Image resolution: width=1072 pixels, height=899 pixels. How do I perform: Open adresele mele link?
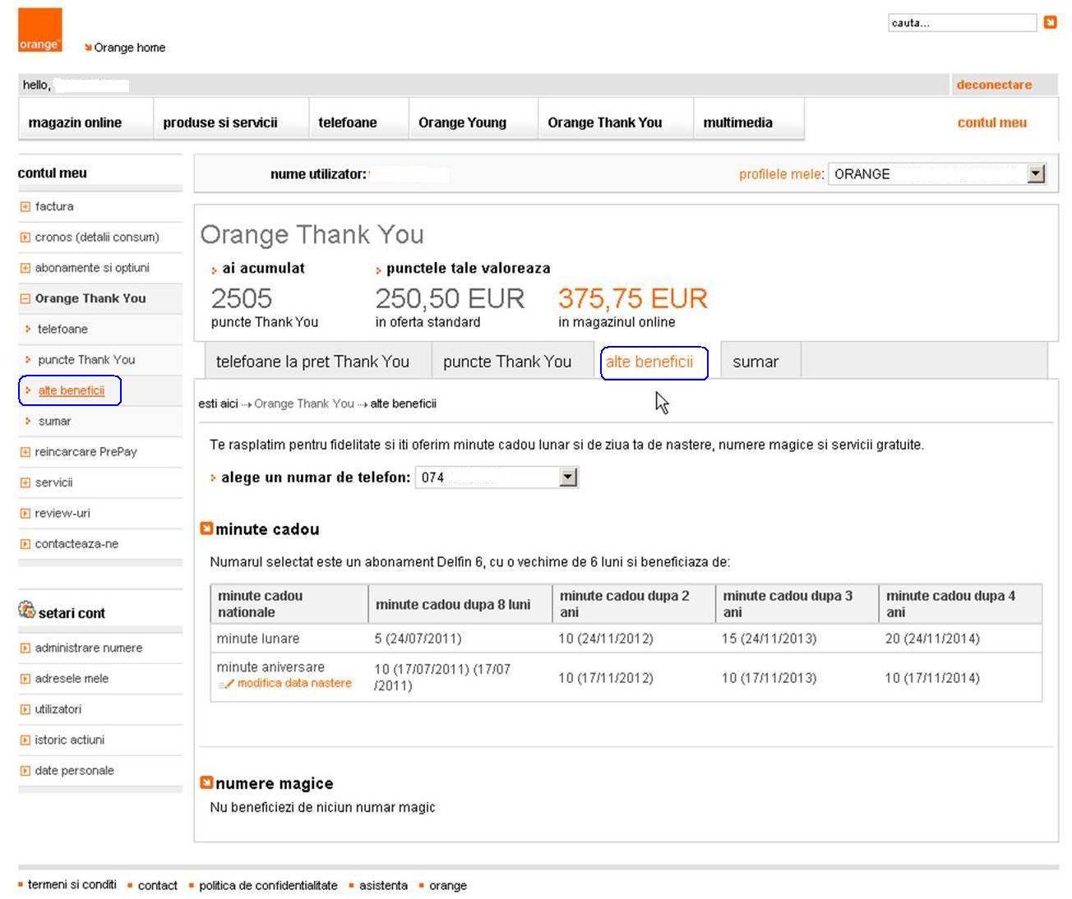(72, 679)
